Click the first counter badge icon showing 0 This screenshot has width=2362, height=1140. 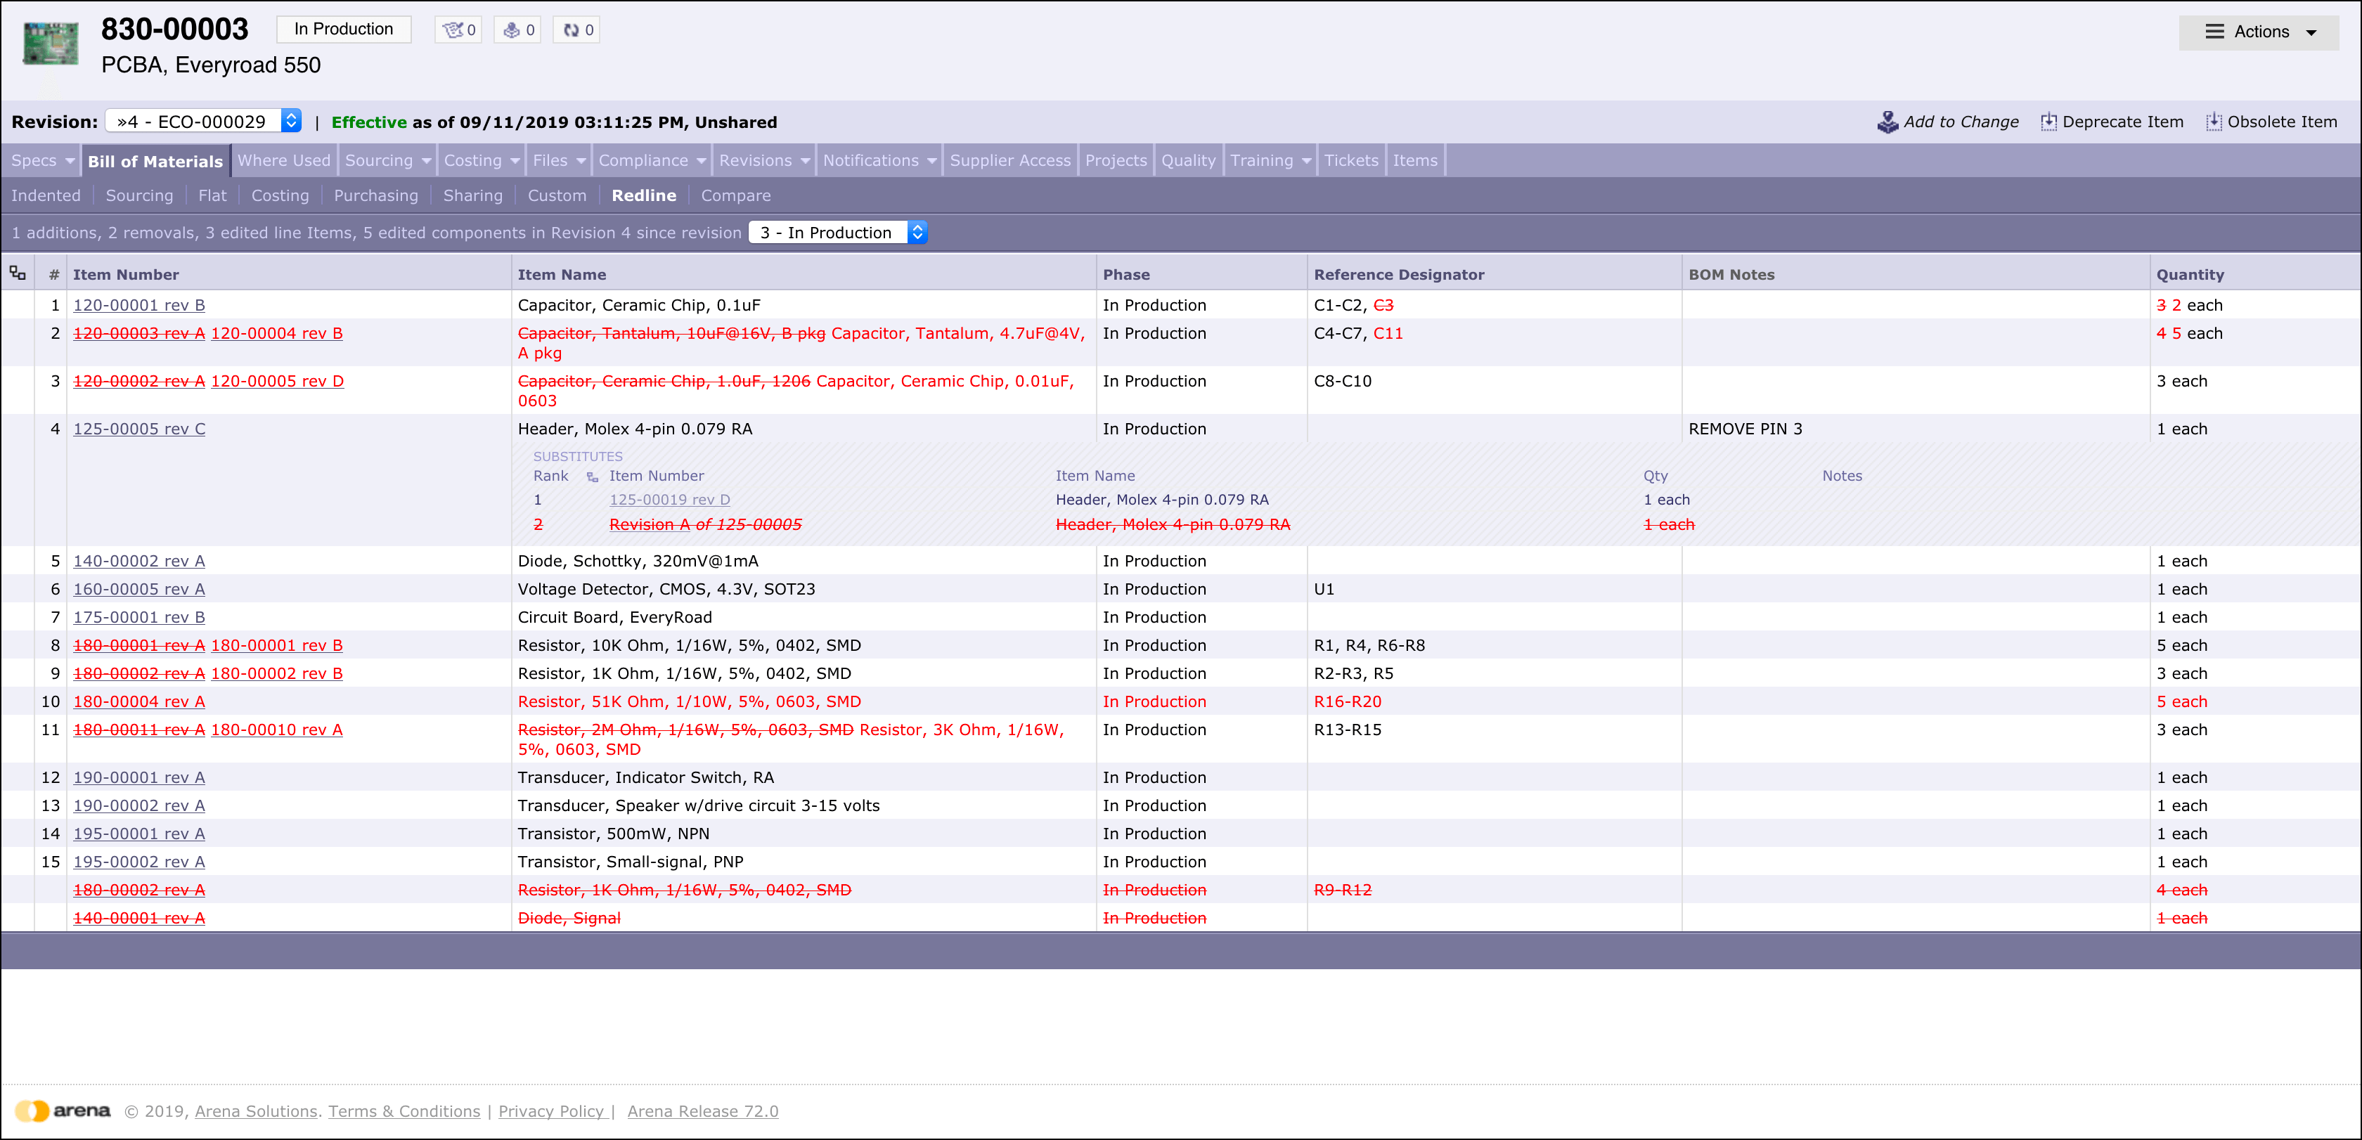(x=458, y=30)
